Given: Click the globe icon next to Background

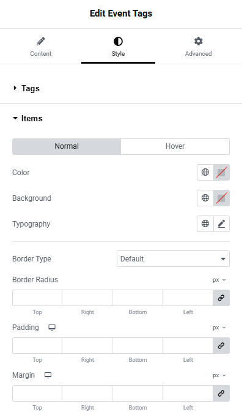Looking at the screenshot, I should click(x=205, y=198).
